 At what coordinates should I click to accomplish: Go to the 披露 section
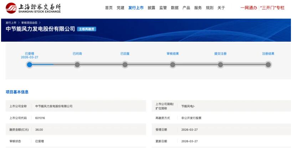(x=151, y=8)
